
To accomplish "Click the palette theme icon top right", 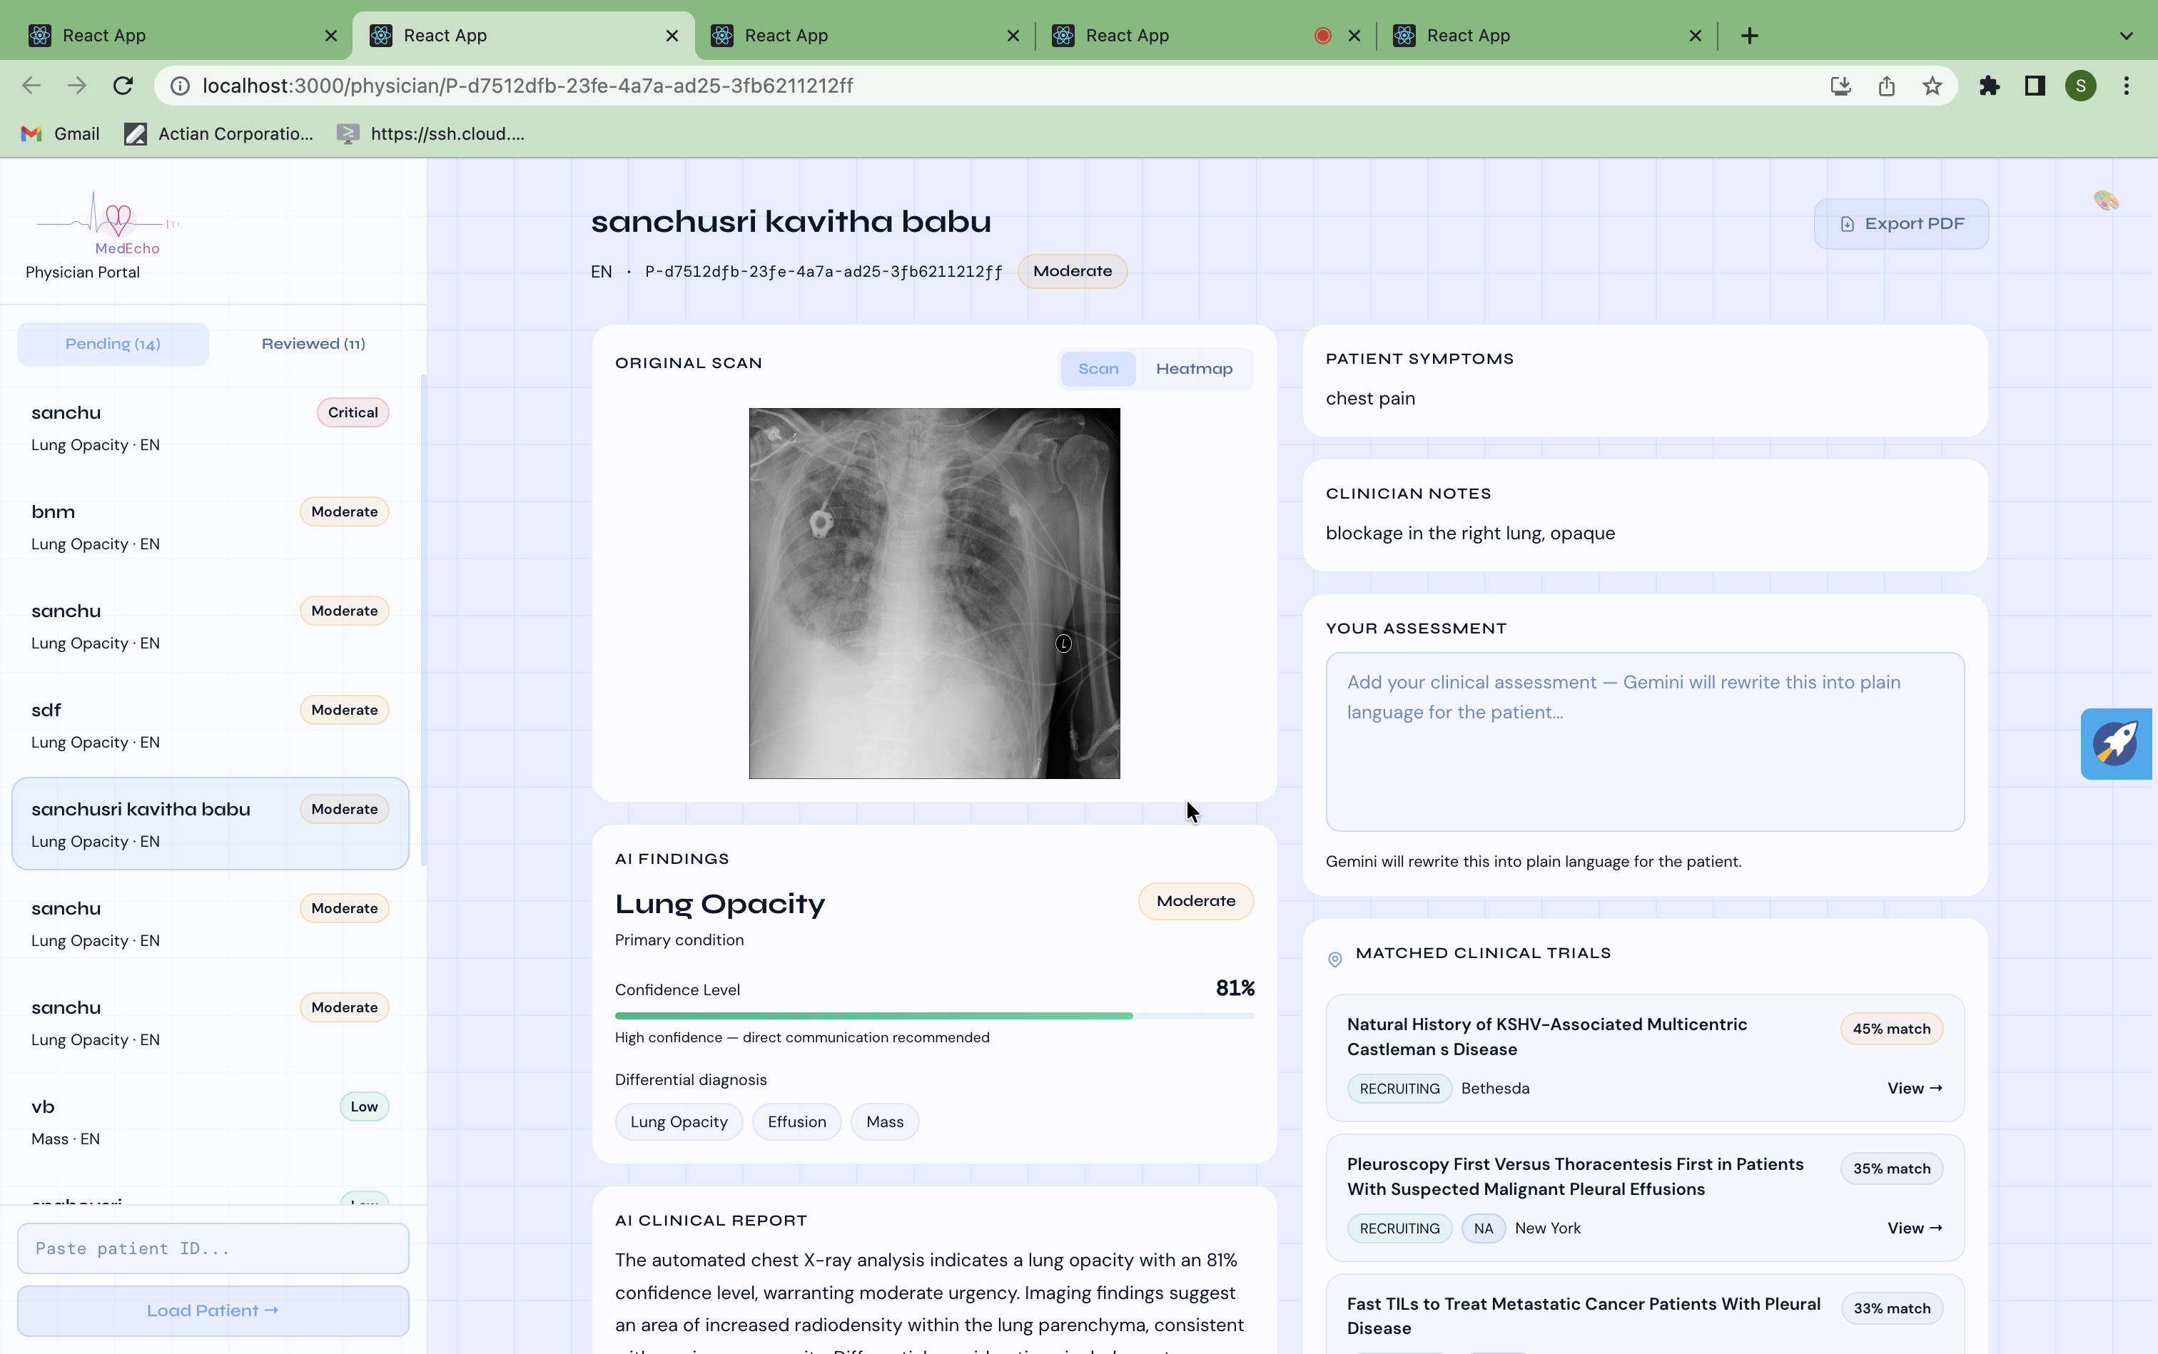I will pyautogui.click(x=2106, y=200).
